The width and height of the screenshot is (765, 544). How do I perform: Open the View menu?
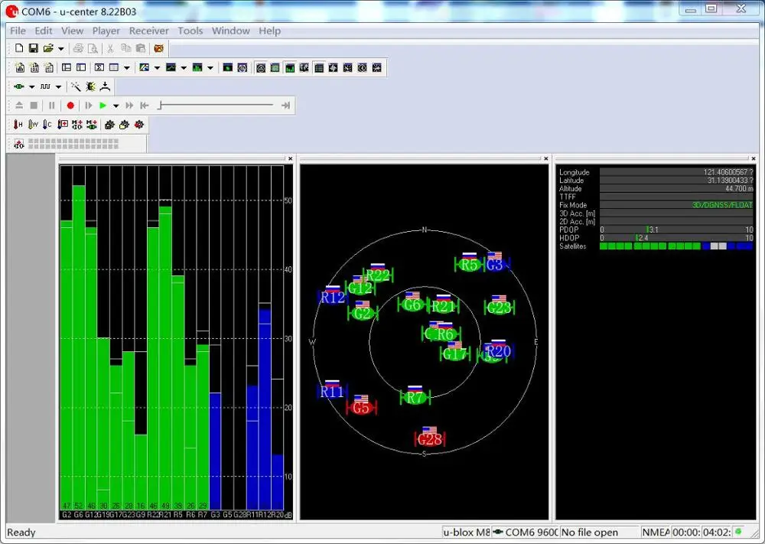tap(72, 31)
